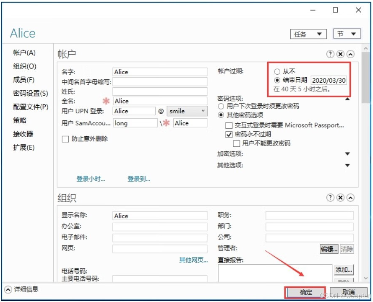This screenshot has height=302, width=373.
Task: Click the 名字 input field
Action: click(160, 72)
